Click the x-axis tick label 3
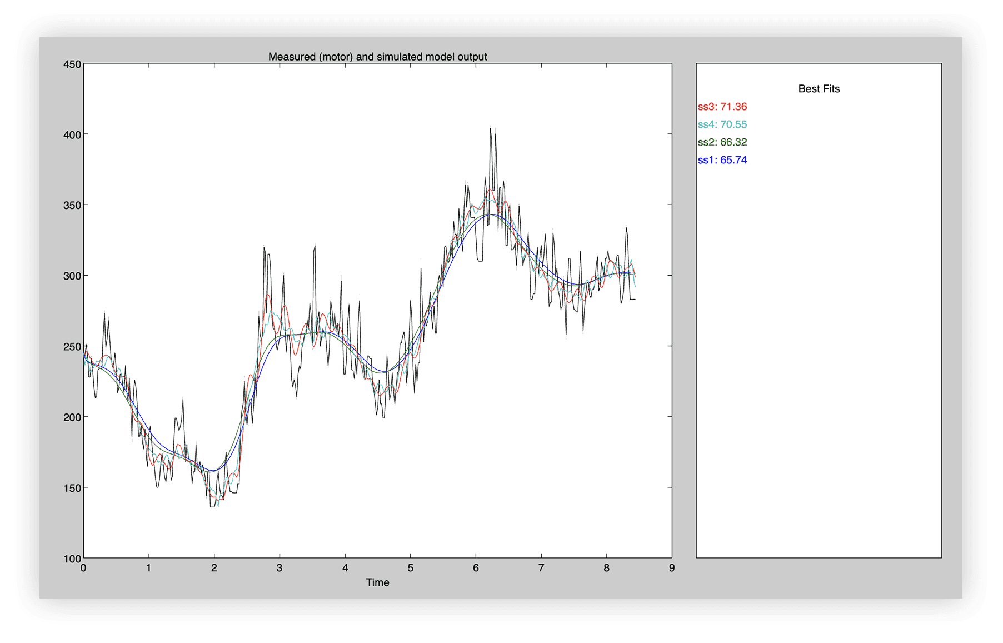 (x=280, y=568)
